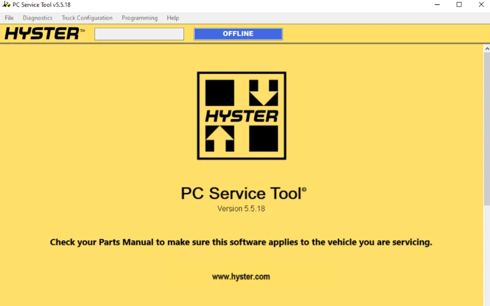Image resolution: width=490 pixels, height=306 pixels.
Task: Open the Truck Configuration menu
Action: coord(87,18)
